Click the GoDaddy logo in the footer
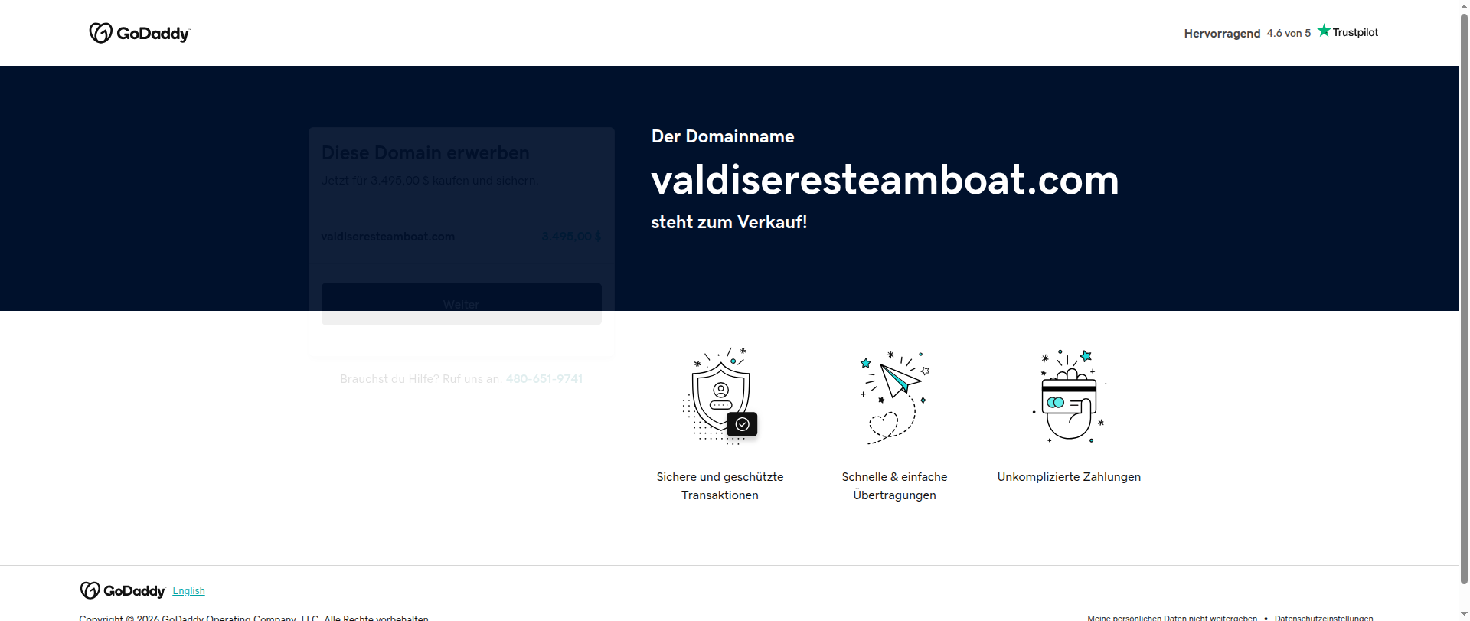The width and height of the screenshot is (1470, 621). tap(122, 590)
